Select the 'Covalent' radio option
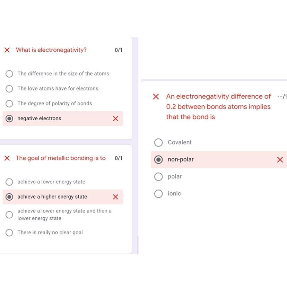The width and height of the screenshot is (287, 287). [x=158, y=142]
